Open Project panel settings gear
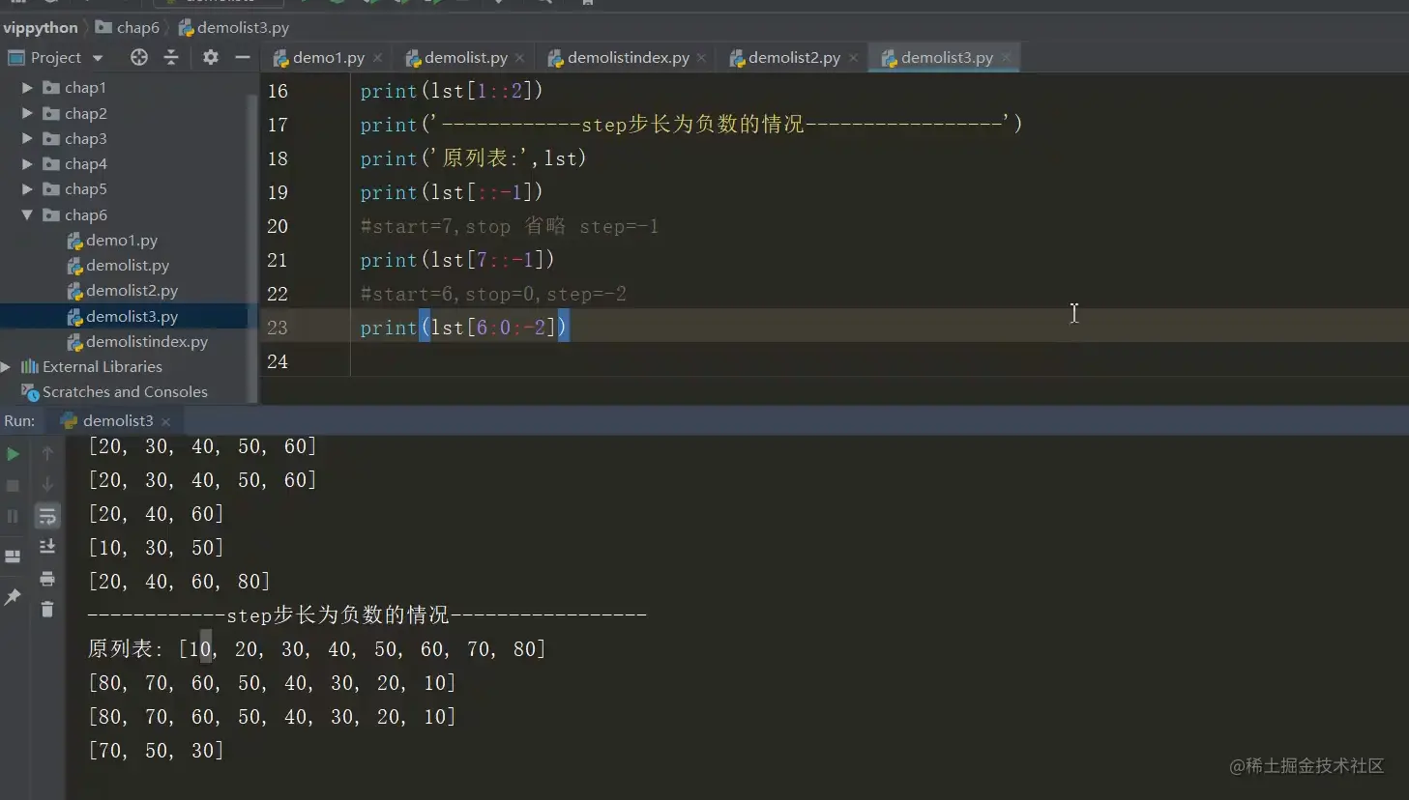 click(x=211, y=58)
